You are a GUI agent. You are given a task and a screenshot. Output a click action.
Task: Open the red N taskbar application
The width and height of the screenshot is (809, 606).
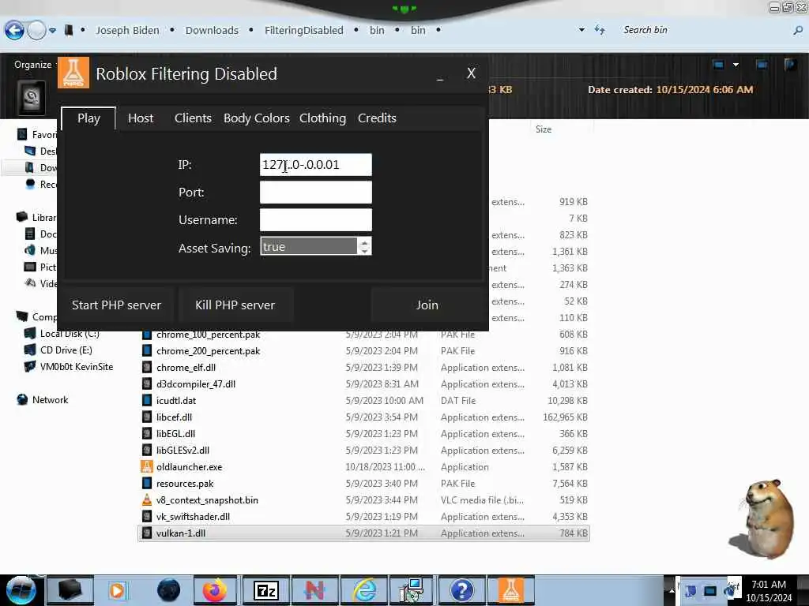(x=314, y=590)
